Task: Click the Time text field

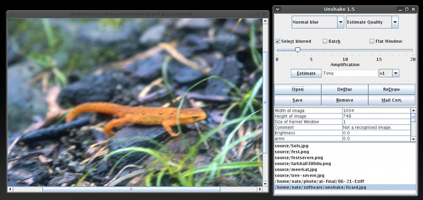Action: [x=350, y=73]
